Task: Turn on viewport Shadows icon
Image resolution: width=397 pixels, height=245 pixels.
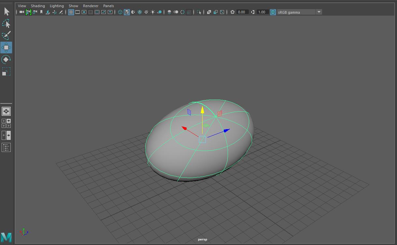Action: click(x=159, y=12)
